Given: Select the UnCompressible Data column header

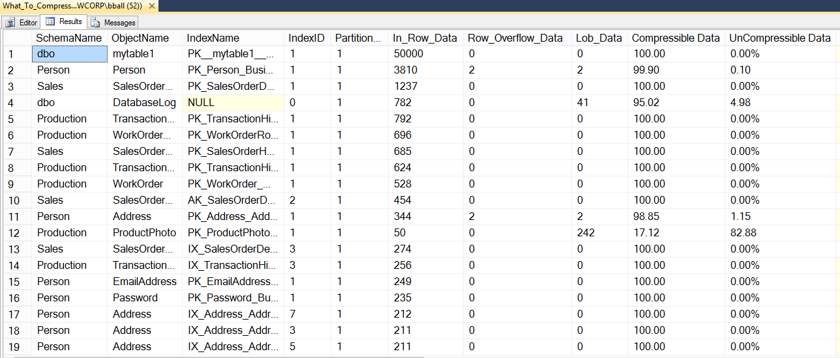Looking at the screenshot, I should [779, 38].
